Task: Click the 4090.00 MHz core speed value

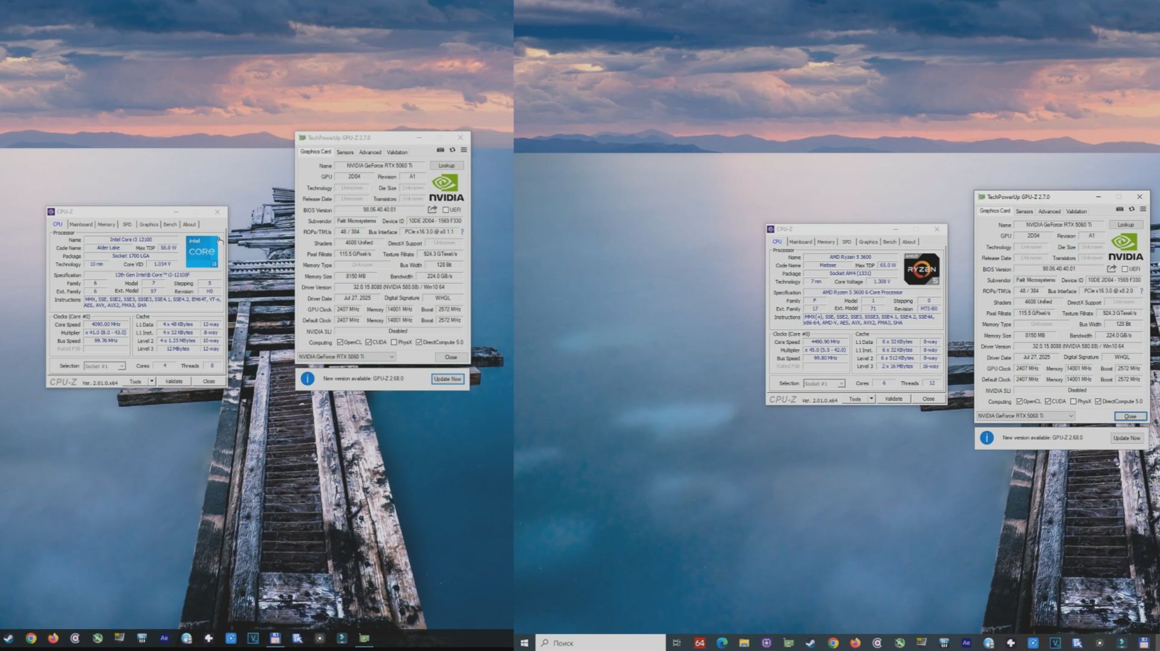Action: click(106, 324)
